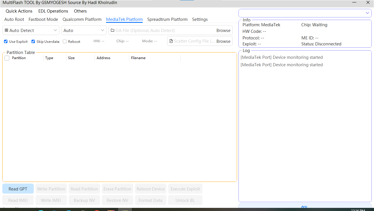Start a Backup NV operation
374x211 pixels.
[84, 200]
